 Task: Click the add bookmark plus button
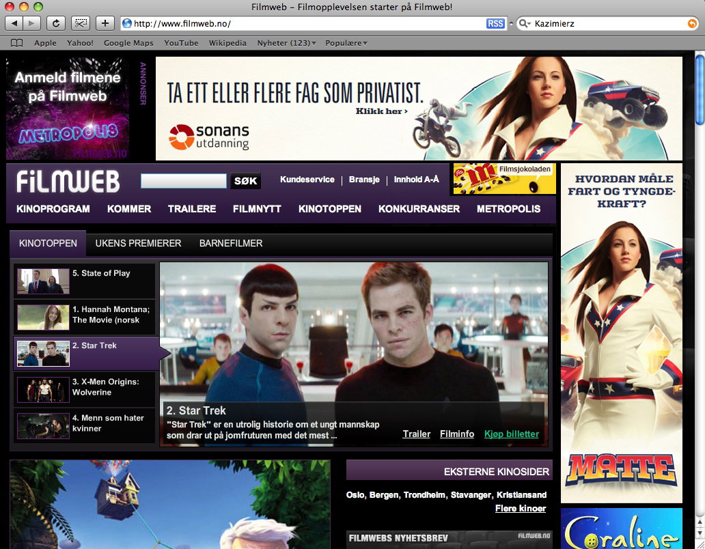click(105, 23)
